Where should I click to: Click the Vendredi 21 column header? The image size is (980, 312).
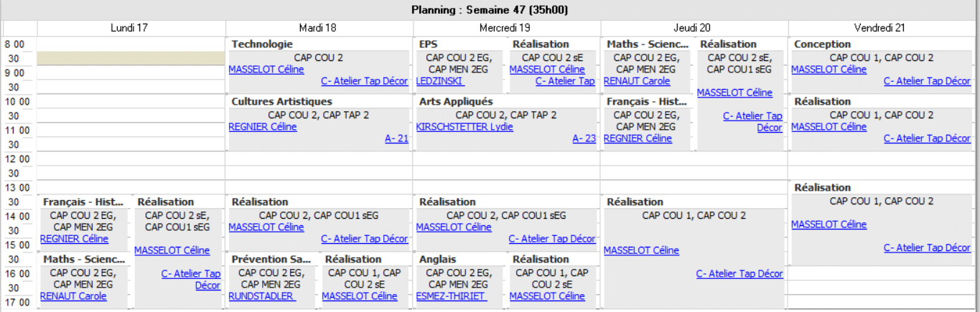(879, 28)
